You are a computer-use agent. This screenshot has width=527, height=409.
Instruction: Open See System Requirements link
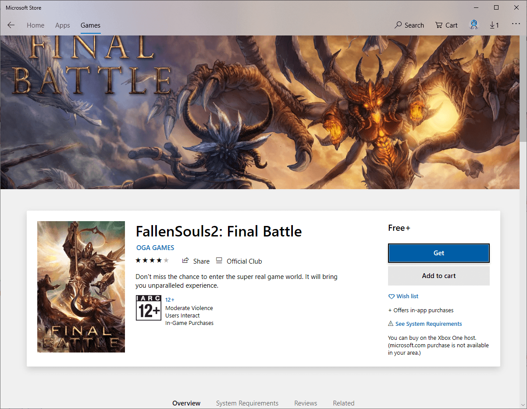[x=428, y=324]
